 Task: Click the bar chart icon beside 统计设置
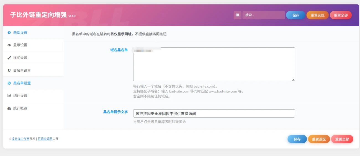click(9, 96)
